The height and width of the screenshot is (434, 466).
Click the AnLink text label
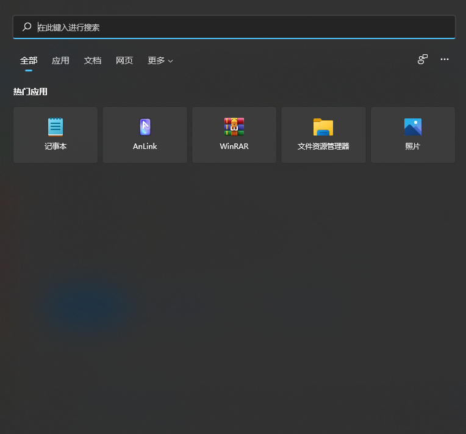145,146
